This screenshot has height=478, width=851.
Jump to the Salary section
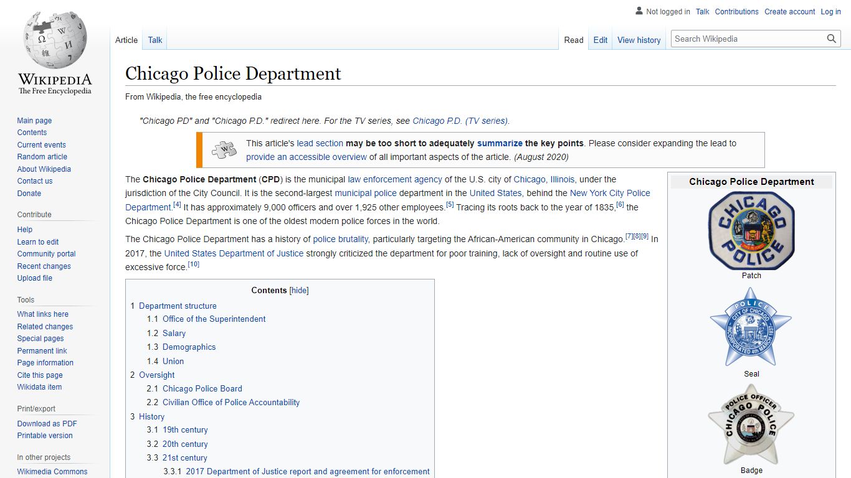(x=174, y=334)
